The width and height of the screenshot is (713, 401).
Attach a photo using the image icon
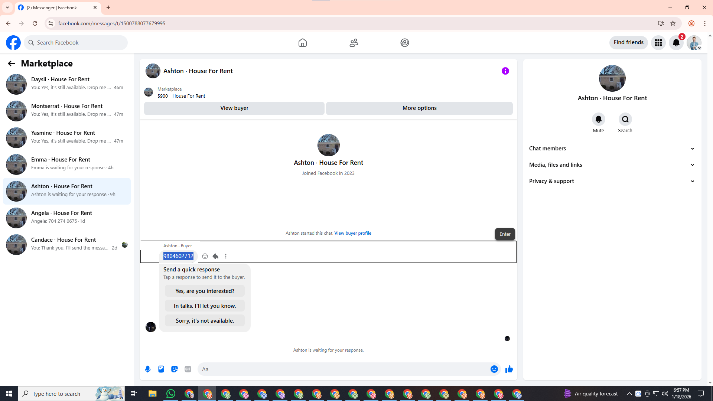pyautogui.click(x=161, y=369)
